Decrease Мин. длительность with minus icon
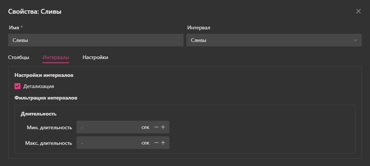This screenshot has width=370, height=166. [x=156, y=127]
